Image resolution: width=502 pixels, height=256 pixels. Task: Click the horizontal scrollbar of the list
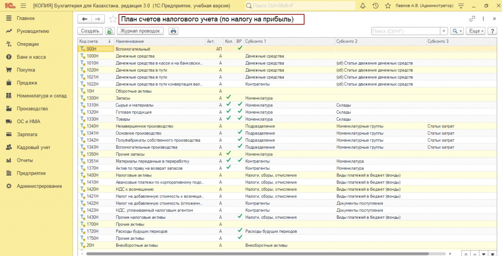pos(257,254)
